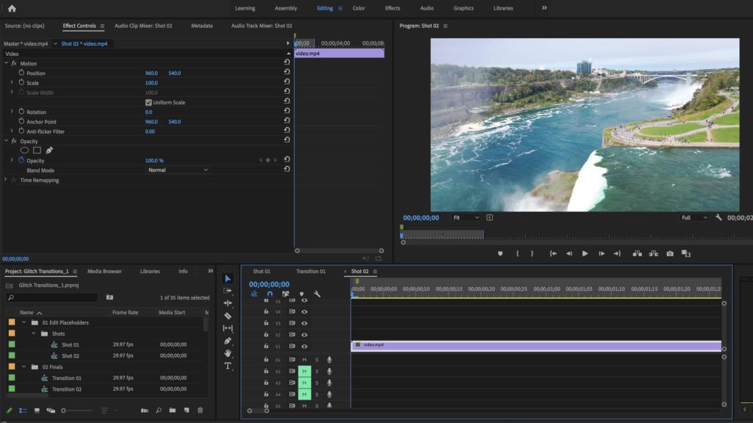This screenshot has width=753, height=423.
Task: Select the Razor tool in the tools panel
Action: [x=228, y=316]
